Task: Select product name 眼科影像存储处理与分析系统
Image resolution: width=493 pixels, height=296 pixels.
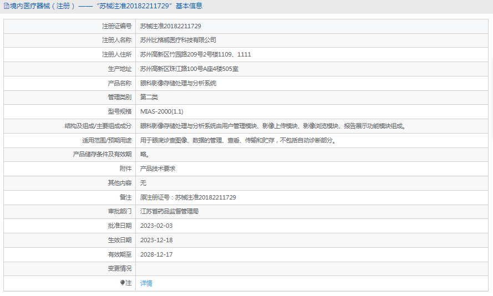Action: tap(177, 84)
